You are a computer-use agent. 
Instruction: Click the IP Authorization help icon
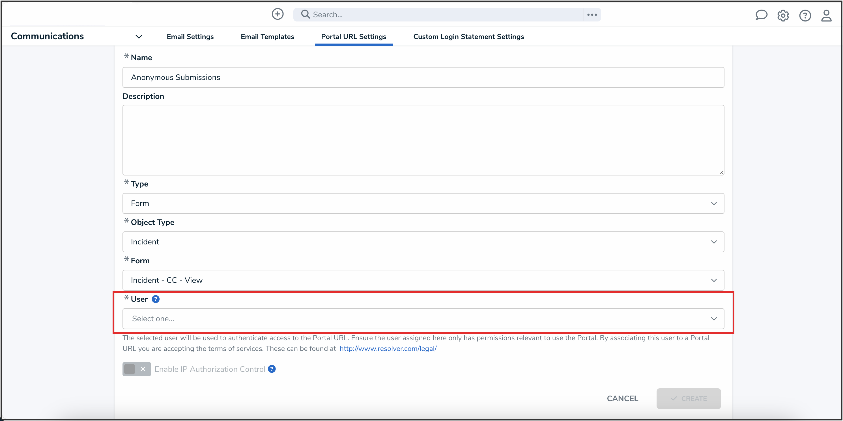coord(272,369)
